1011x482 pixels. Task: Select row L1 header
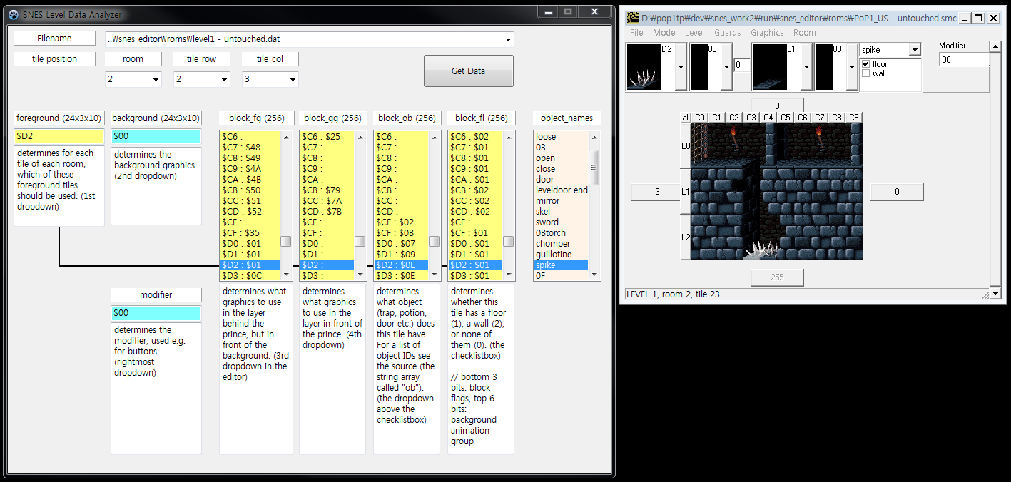point(686,191)
